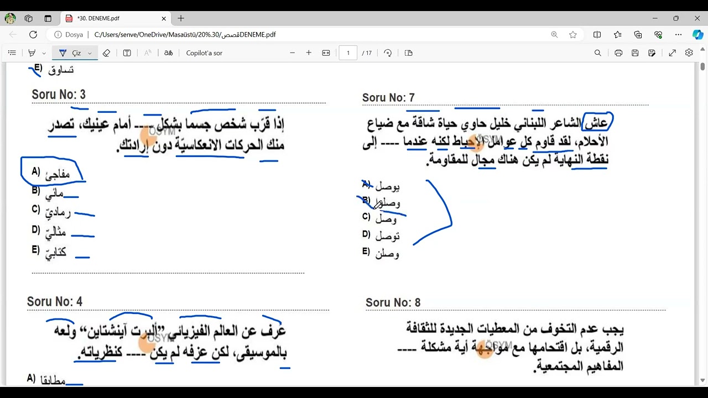The height and width of the screenshot is (398, 708).
Task: Open browser essentials heart icon
Action: (x=658, y=34)
